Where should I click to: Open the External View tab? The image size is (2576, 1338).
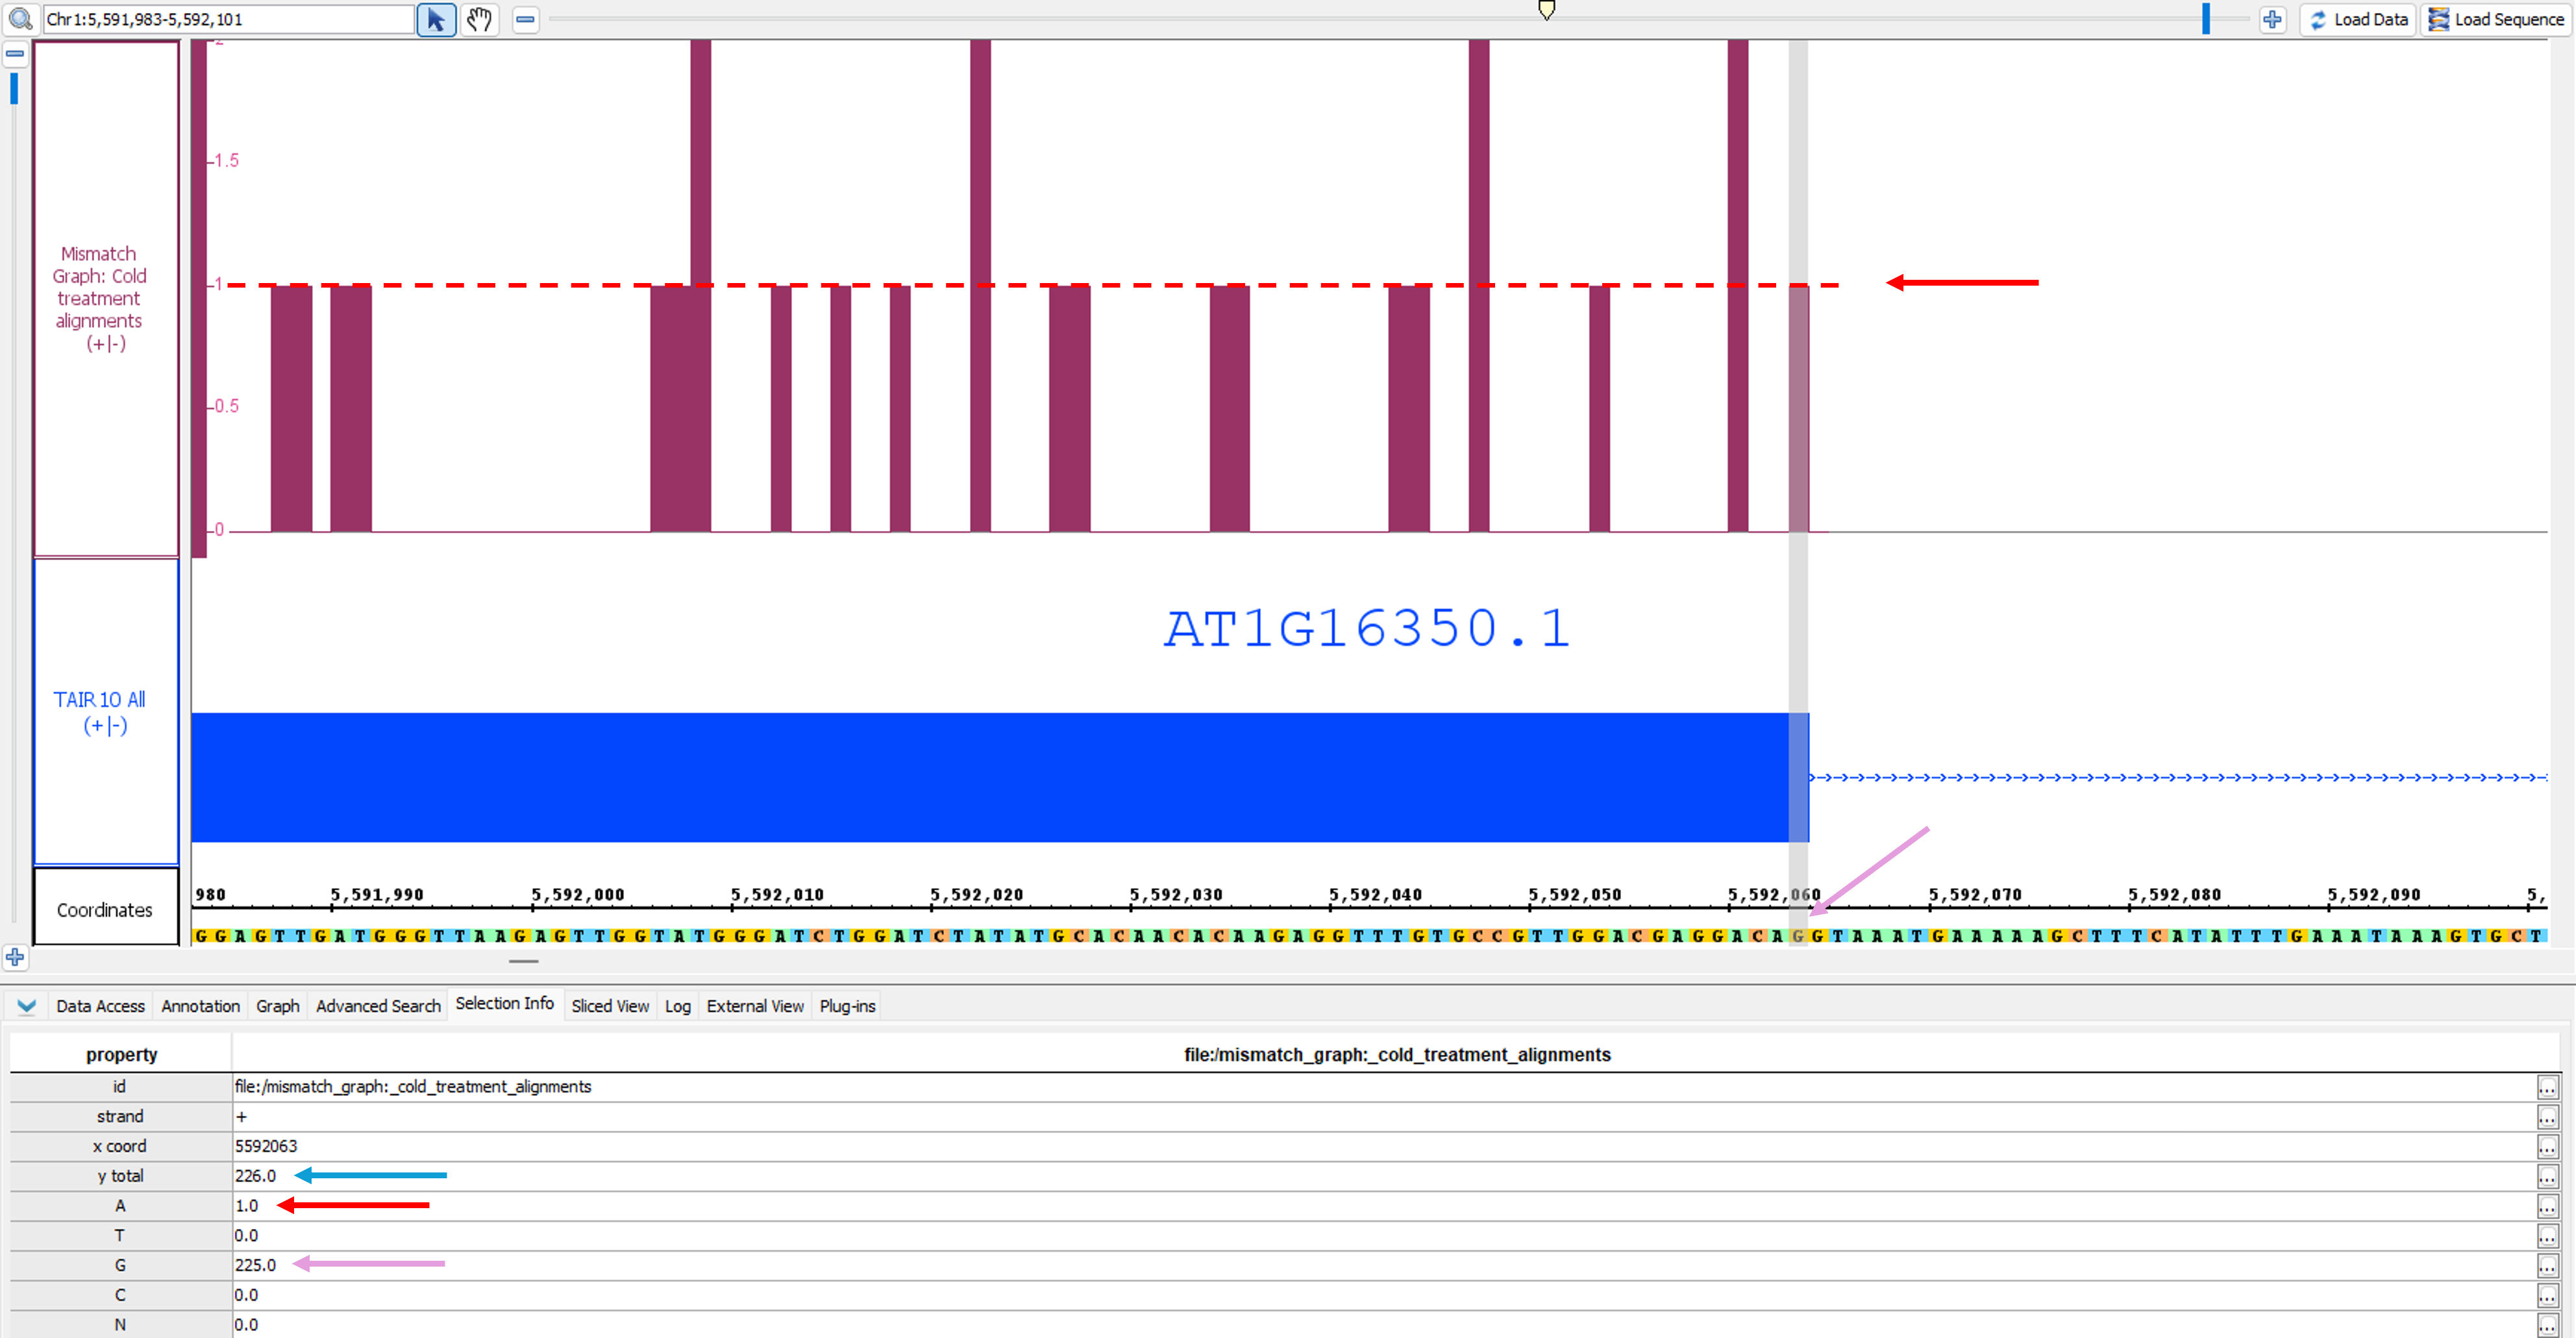coord(755,1006)
